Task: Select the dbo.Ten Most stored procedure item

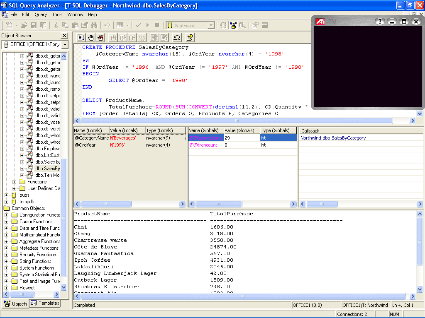Action: [47, 175]
